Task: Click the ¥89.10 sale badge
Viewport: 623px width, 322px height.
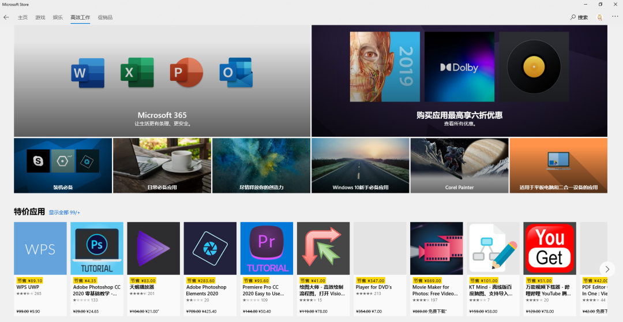Action: click(30, 280)
